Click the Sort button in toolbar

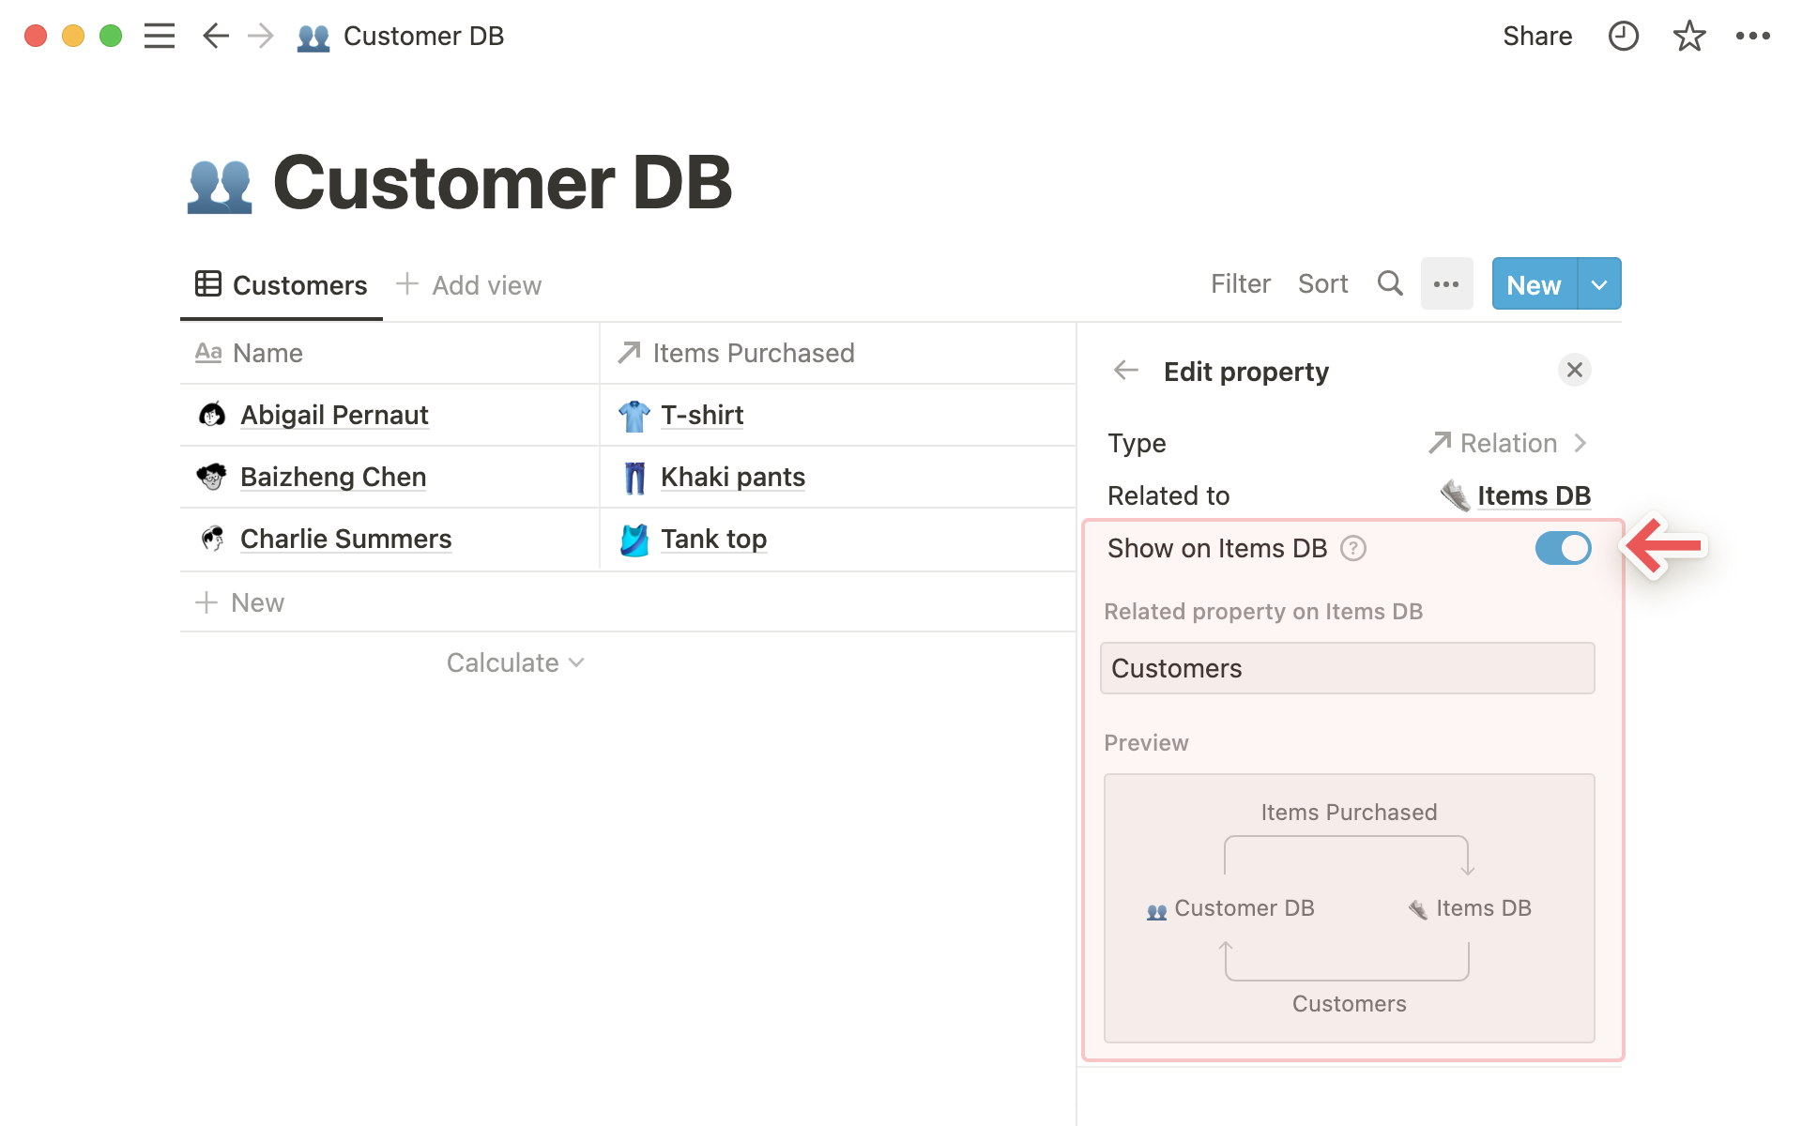(x=1321, y=284)
